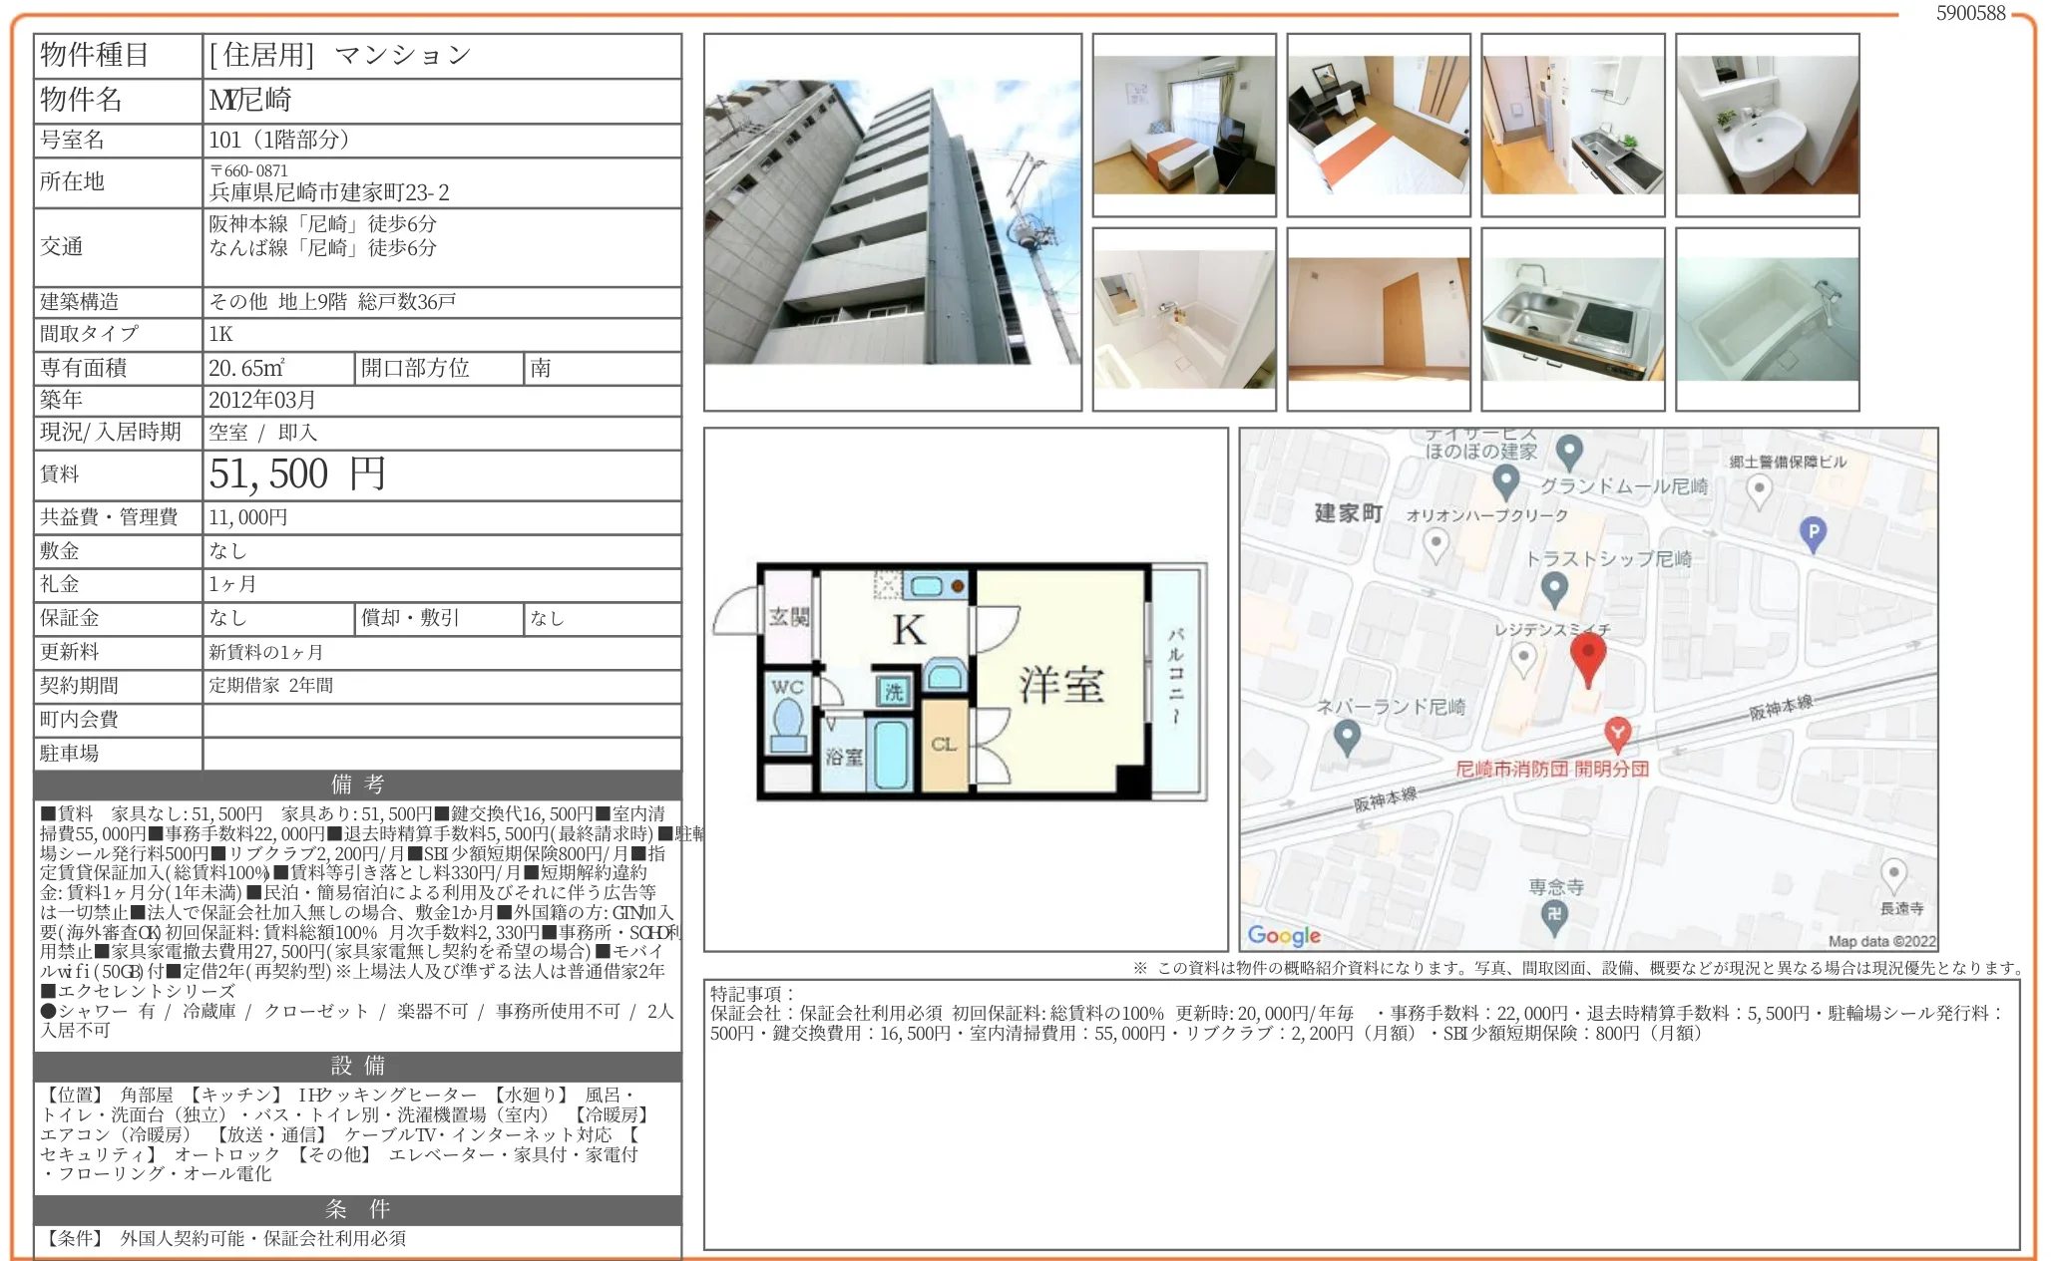Click the 専念寺 temple marker on the map
Screen dimensions: 2051x1261
click(1552, 913)
